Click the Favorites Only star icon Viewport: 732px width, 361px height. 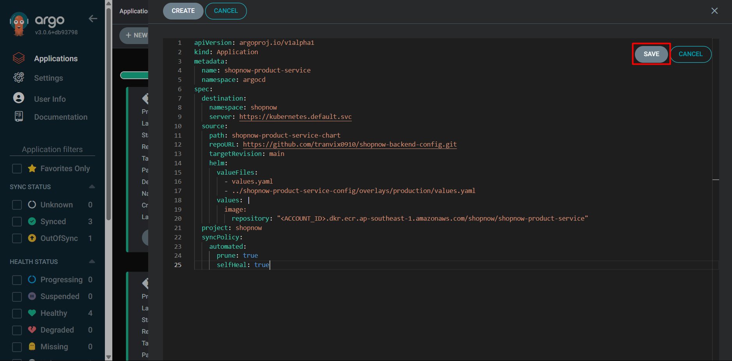click(x=32, y=168)
